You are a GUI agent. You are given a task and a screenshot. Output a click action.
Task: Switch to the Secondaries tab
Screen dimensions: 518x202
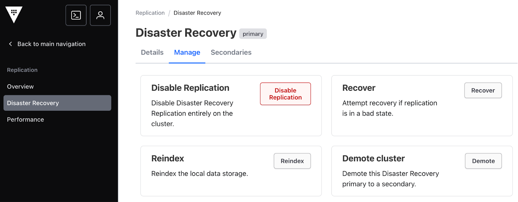point(231,52)
